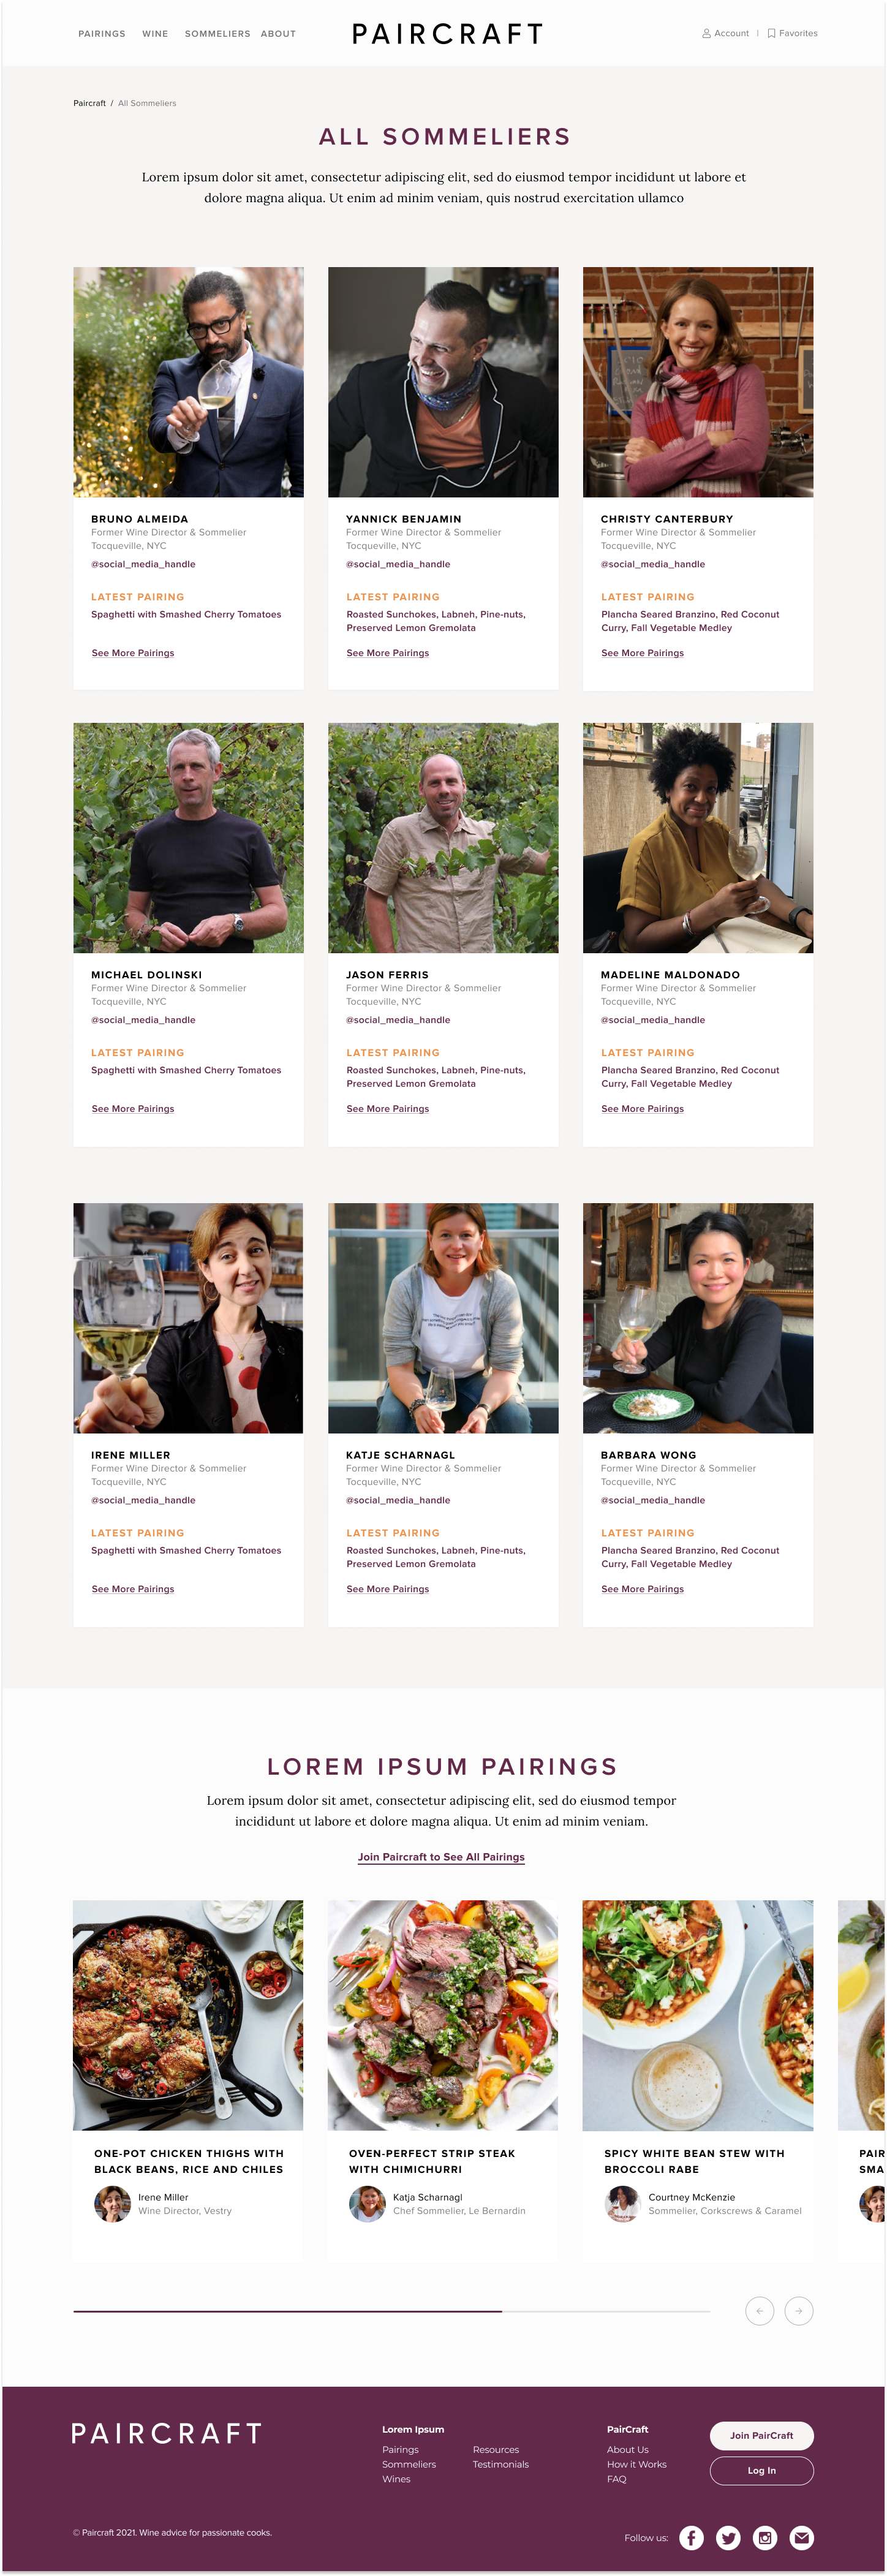Viewport: 887px width, 2576px height.
Task: Open the Sommeliers navigation menu item
Action: click(217, 34)
